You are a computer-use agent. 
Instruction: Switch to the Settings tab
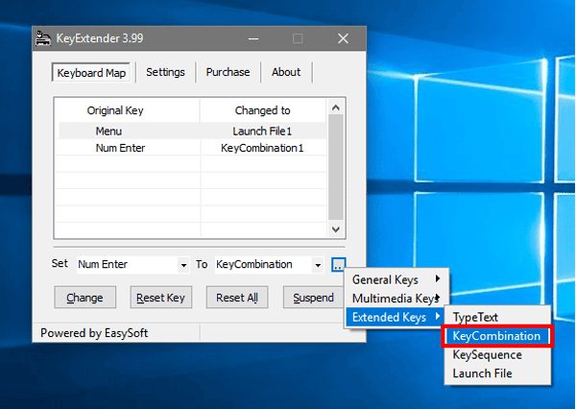pos(165,72)
